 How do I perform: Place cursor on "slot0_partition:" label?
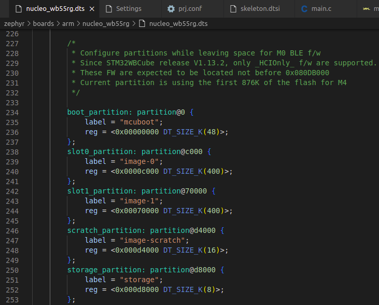click(x=102, y=151)
